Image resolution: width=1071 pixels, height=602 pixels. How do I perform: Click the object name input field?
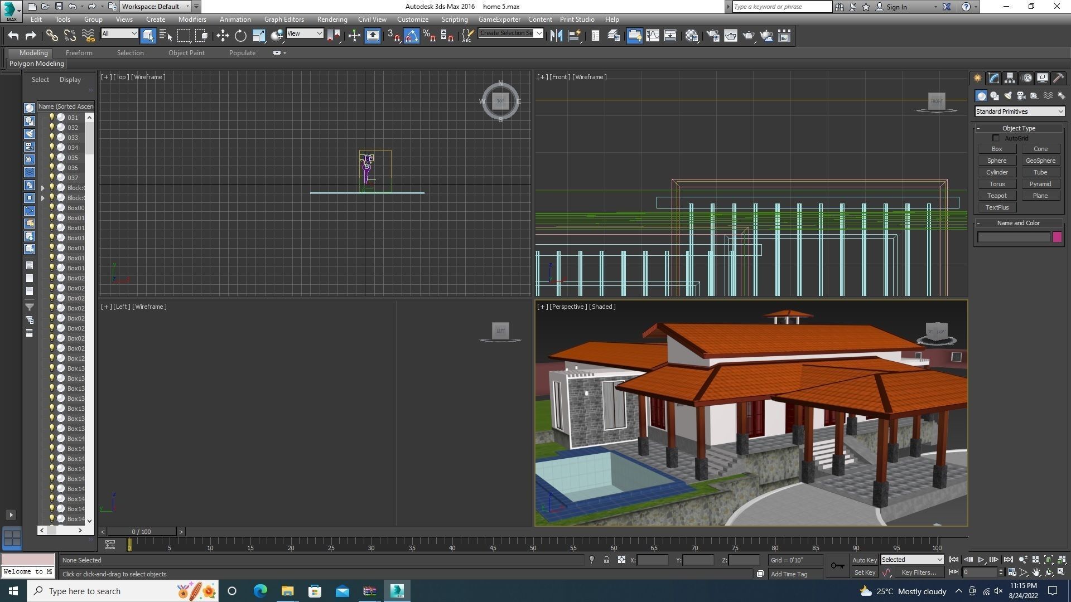pos(1014,237)
